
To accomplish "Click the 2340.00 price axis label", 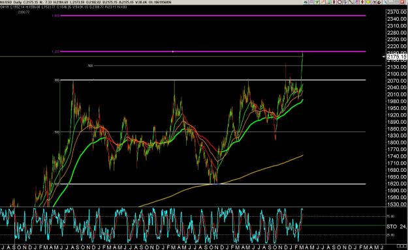I will [x=396, y=19].
